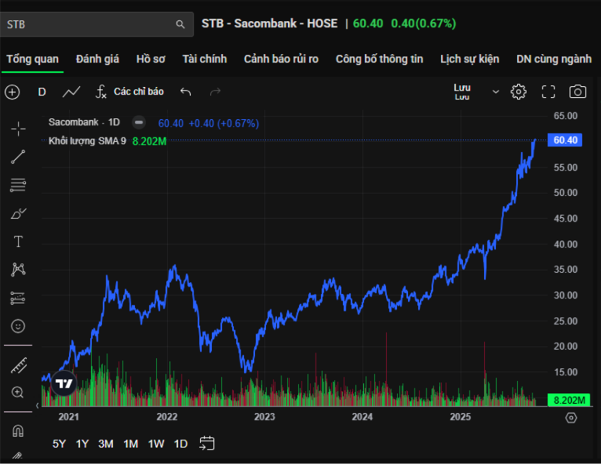Toggle the button next to Sacombank 1D legend

point(139,122)
